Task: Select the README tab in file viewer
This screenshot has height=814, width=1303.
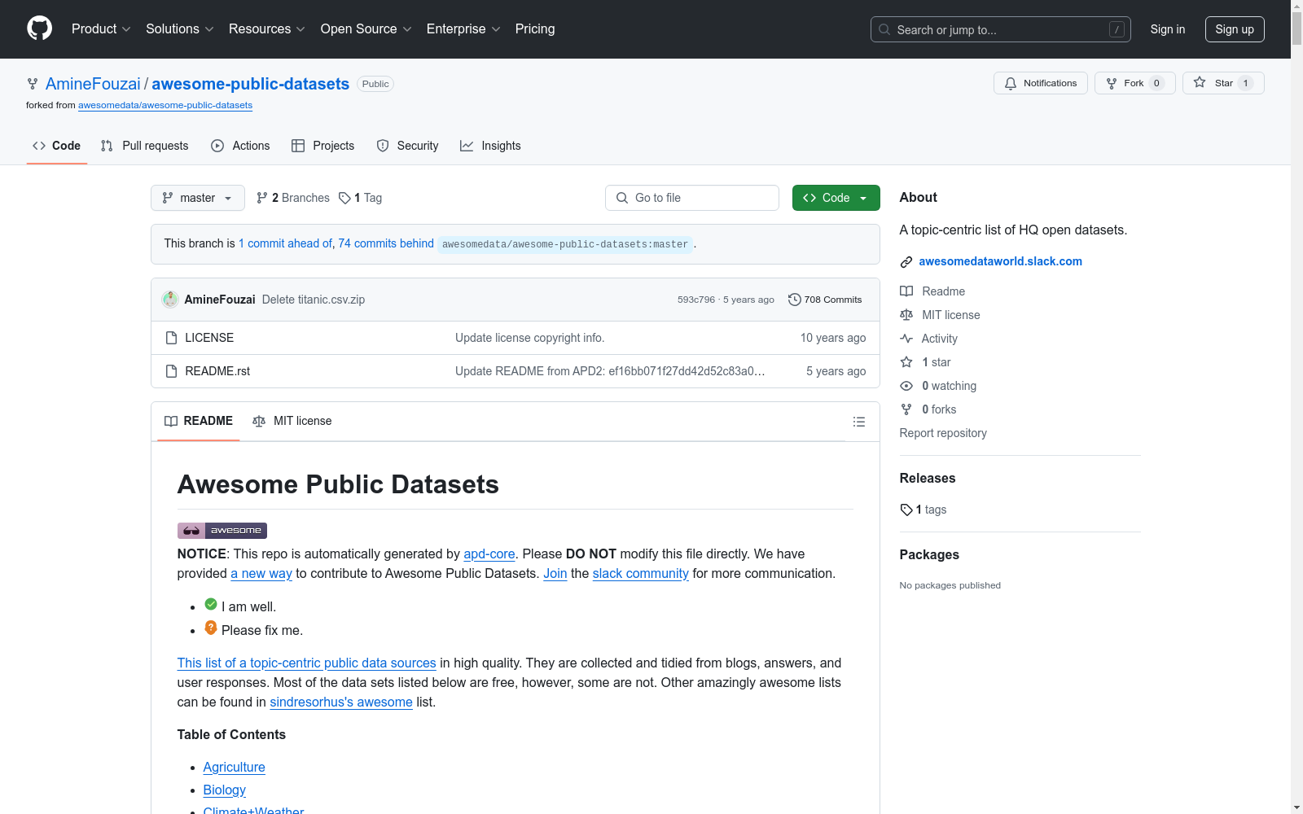Action: coord(199,421)
